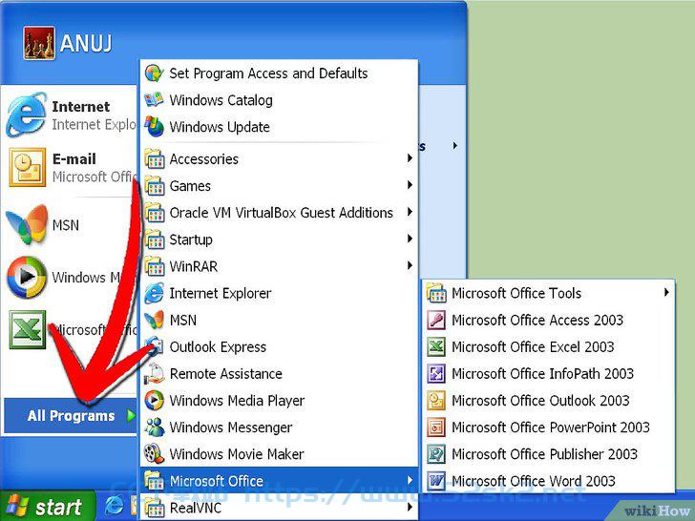Click the Set Program Access and Defaults icon

coord(155,73)
